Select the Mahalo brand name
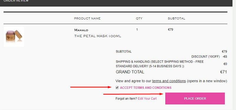236x110 pixels. 81,30
